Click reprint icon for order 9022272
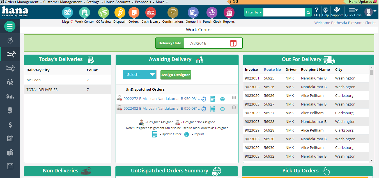This screenshot has height=178, width=379. [222, 99]
